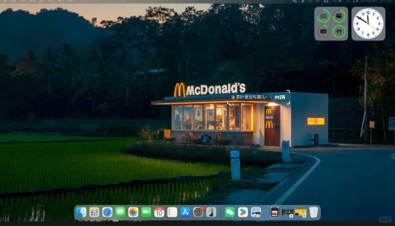Open the Trash in the Dock
This screenshot has width=395, height=226.
click(314, 212)
